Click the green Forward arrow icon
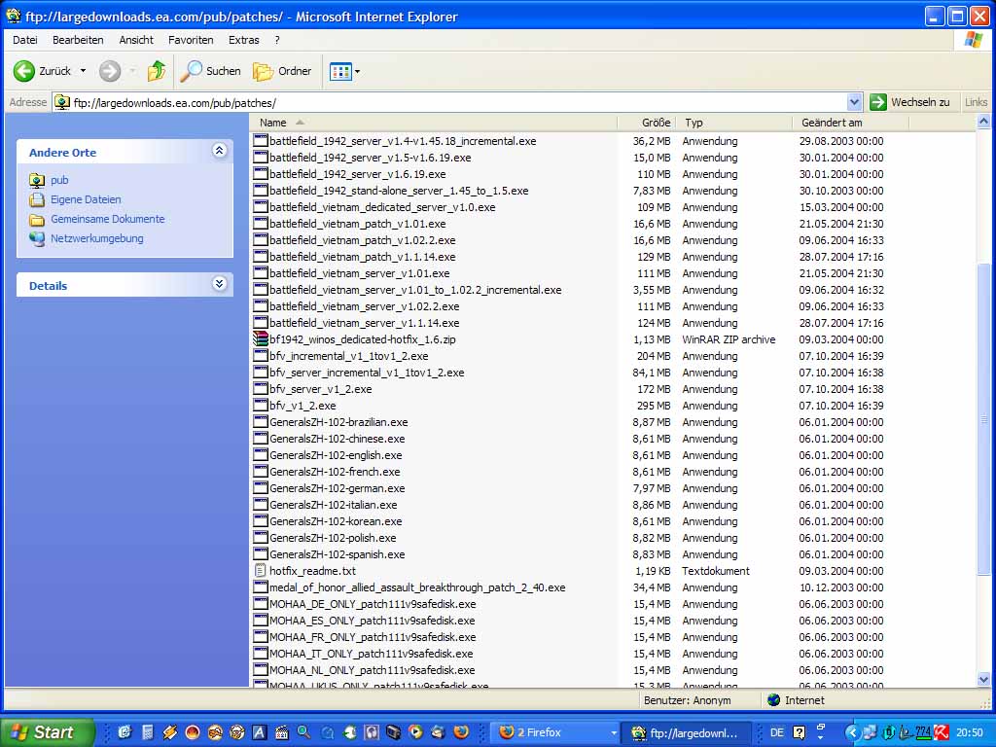996x747 pixels. (x=109, y=71)
